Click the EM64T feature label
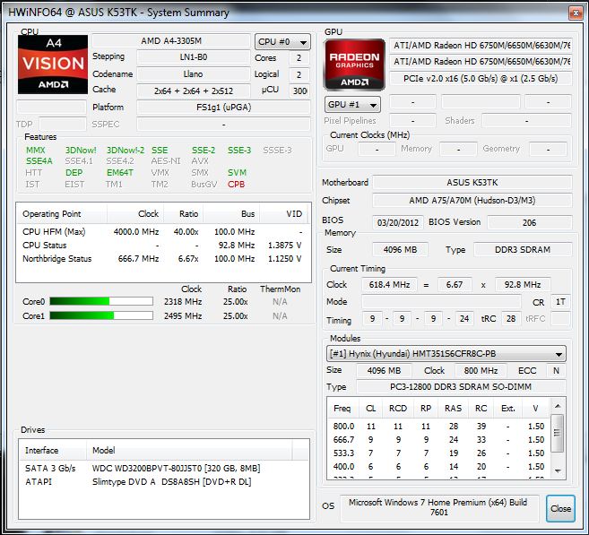Screen dimensions: 589x535 tap(120, 173)
